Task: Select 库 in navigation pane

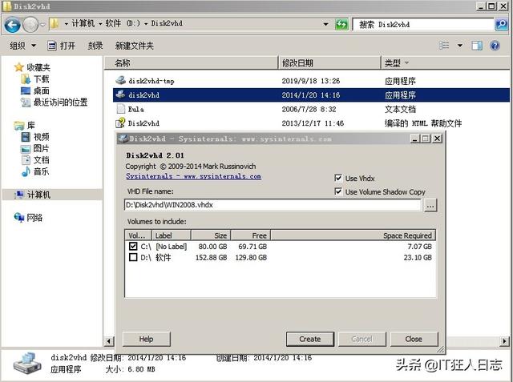Action: (25, 125)
